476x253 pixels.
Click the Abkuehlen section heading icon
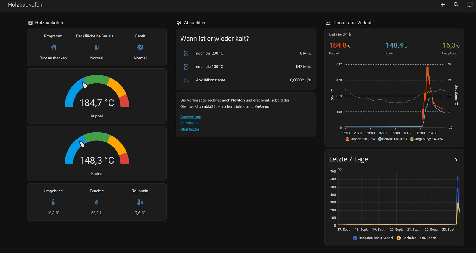click(x=179, y=23)
